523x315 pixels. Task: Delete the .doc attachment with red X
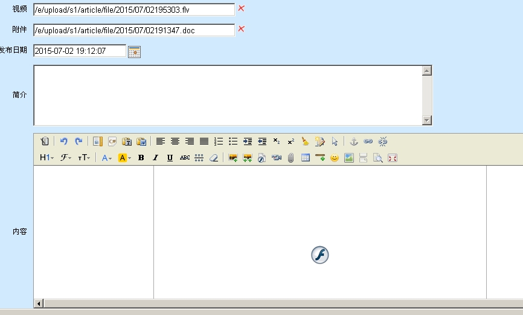click(x=242, y=29)
